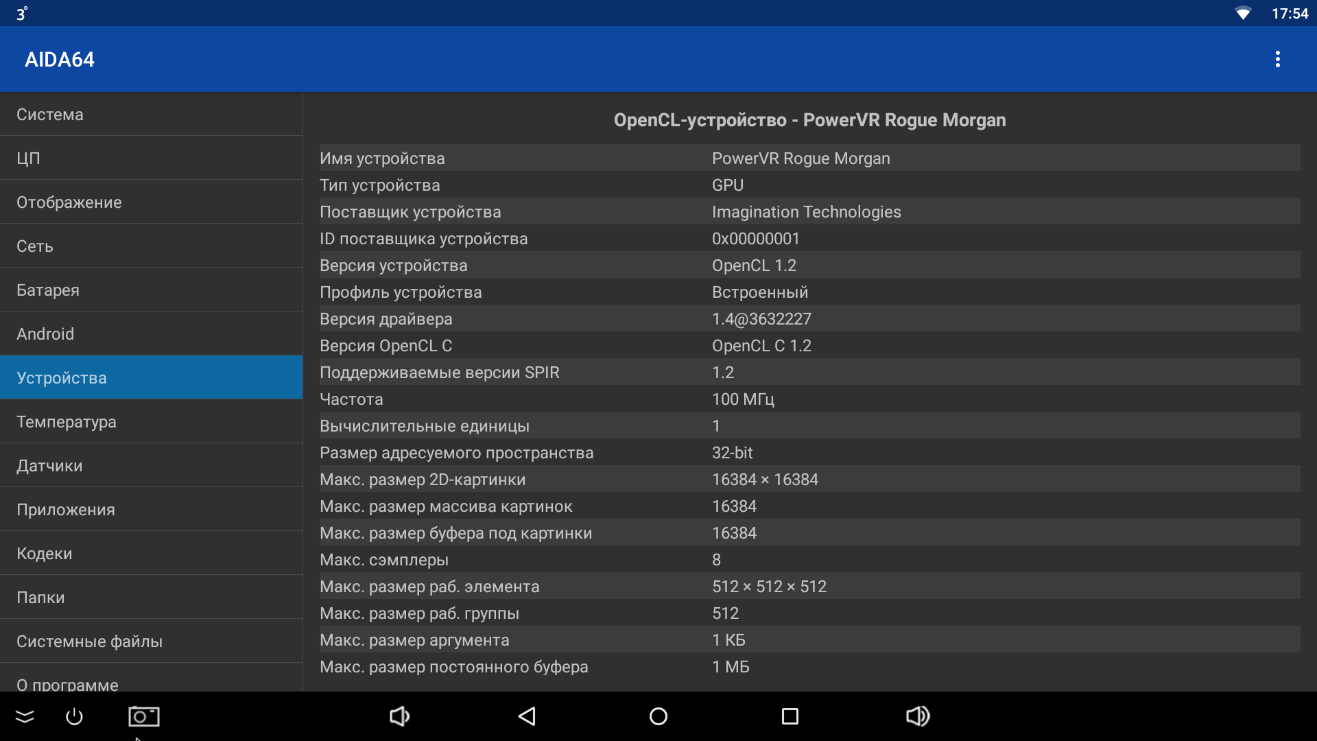Open the Система section

click(151, 115)
